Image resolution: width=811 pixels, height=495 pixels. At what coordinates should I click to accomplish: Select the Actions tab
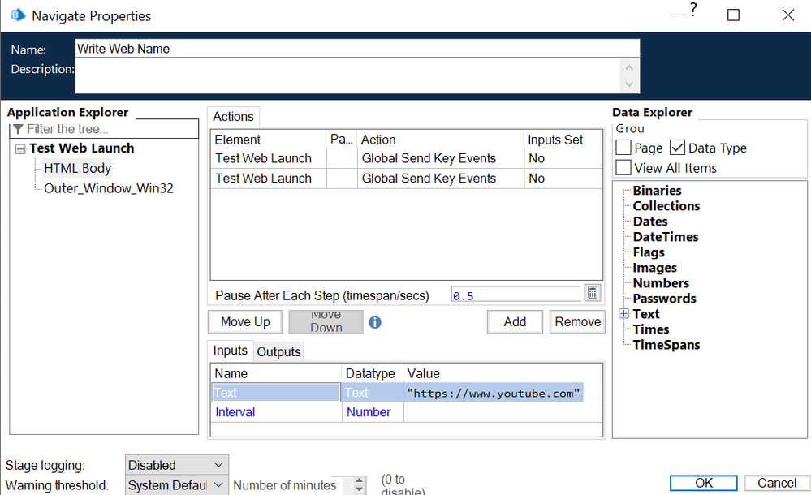(x=233, y=117)
